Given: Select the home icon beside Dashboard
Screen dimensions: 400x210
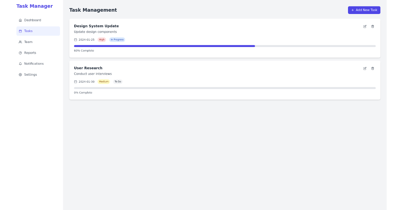Looking at the screenshot, I should [20, 20].
